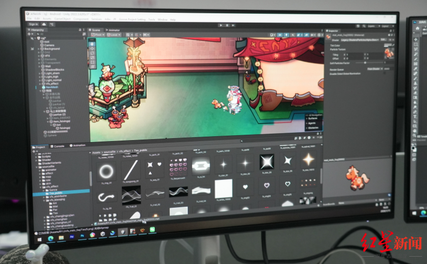Click the global search magnifier icon
Viewport: 427px width, 264px height.
tap(364, 26)
